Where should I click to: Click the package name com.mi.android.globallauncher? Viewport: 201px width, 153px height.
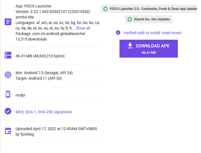pyautogui.click(x=59, y=34)
